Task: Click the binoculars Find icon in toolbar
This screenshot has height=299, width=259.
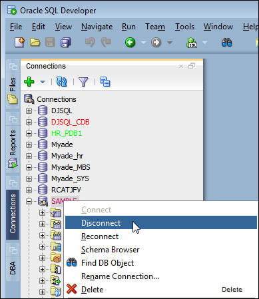Action: [226, 42]
